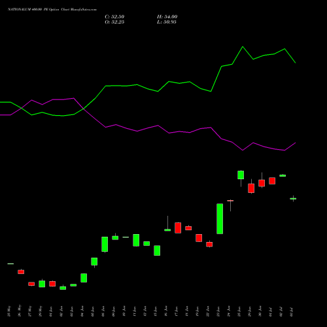The image size is (327, 327).
Task: Click the red candlestick above the 17 Jun label
Action: [178, 228]
